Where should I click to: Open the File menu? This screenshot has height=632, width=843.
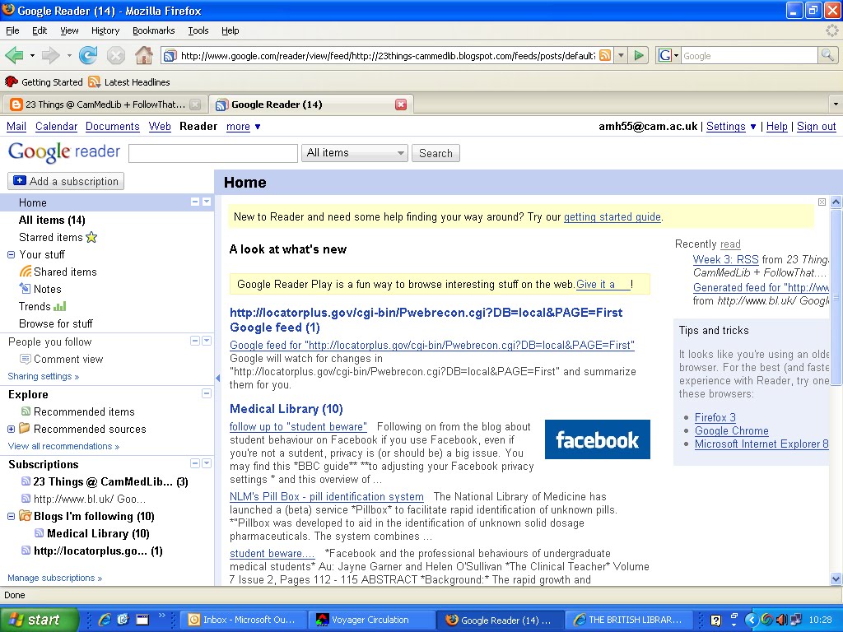tap(12, 30)
